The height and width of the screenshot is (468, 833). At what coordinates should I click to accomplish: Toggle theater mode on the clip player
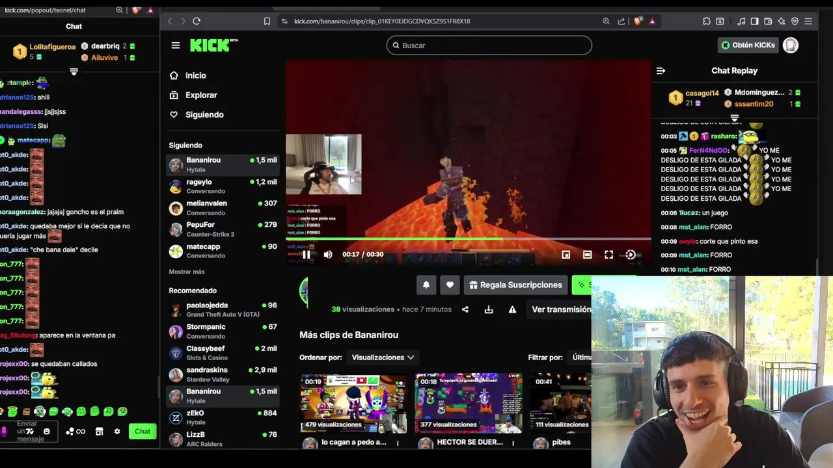tap(587, 255)
